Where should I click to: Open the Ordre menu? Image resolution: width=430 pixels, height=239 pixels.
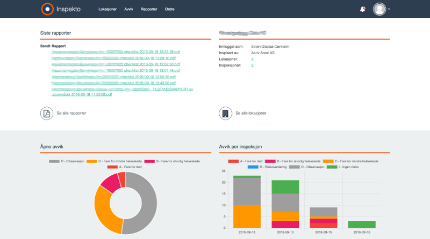point(169,9)
